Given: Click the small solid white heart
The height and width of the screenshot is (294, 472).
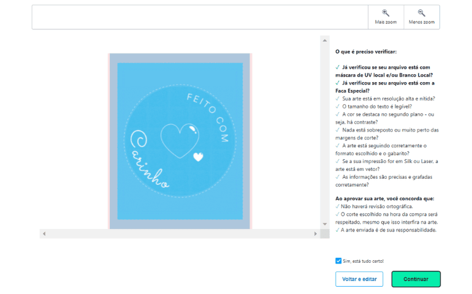Looking at the screenshot, I should click(x=198, y=157).
